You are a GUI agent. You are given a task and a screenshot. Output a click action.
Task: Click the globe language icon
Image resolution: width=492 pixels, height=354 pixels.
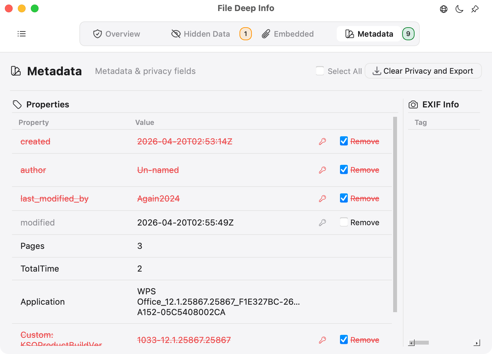444,9
